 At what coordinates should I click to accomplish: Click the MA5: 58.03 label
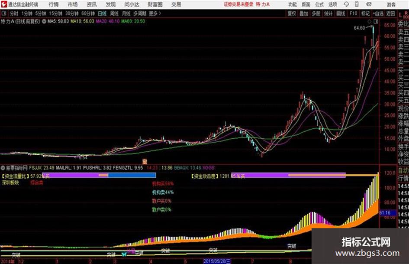tap(58, 21)
